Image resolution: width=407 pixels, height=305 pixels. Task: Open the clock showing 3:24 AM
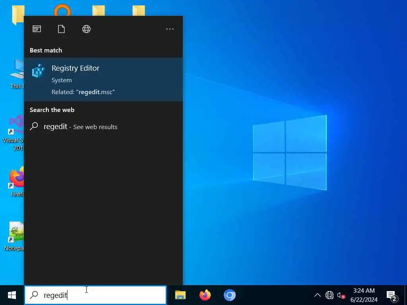364,295
